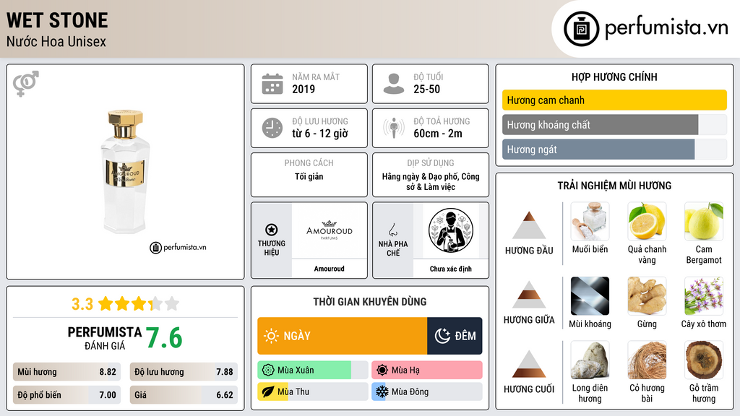Image resolution: width=740 pixels, height=416 pixels.
Task: Click the perfumista.vn site name text
Action: coord(666,28)
